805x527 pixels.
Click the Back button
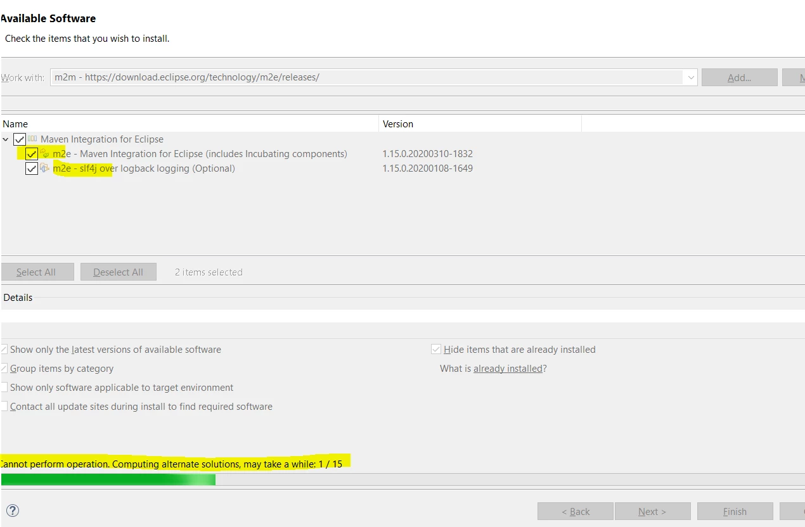click(576, 511)
